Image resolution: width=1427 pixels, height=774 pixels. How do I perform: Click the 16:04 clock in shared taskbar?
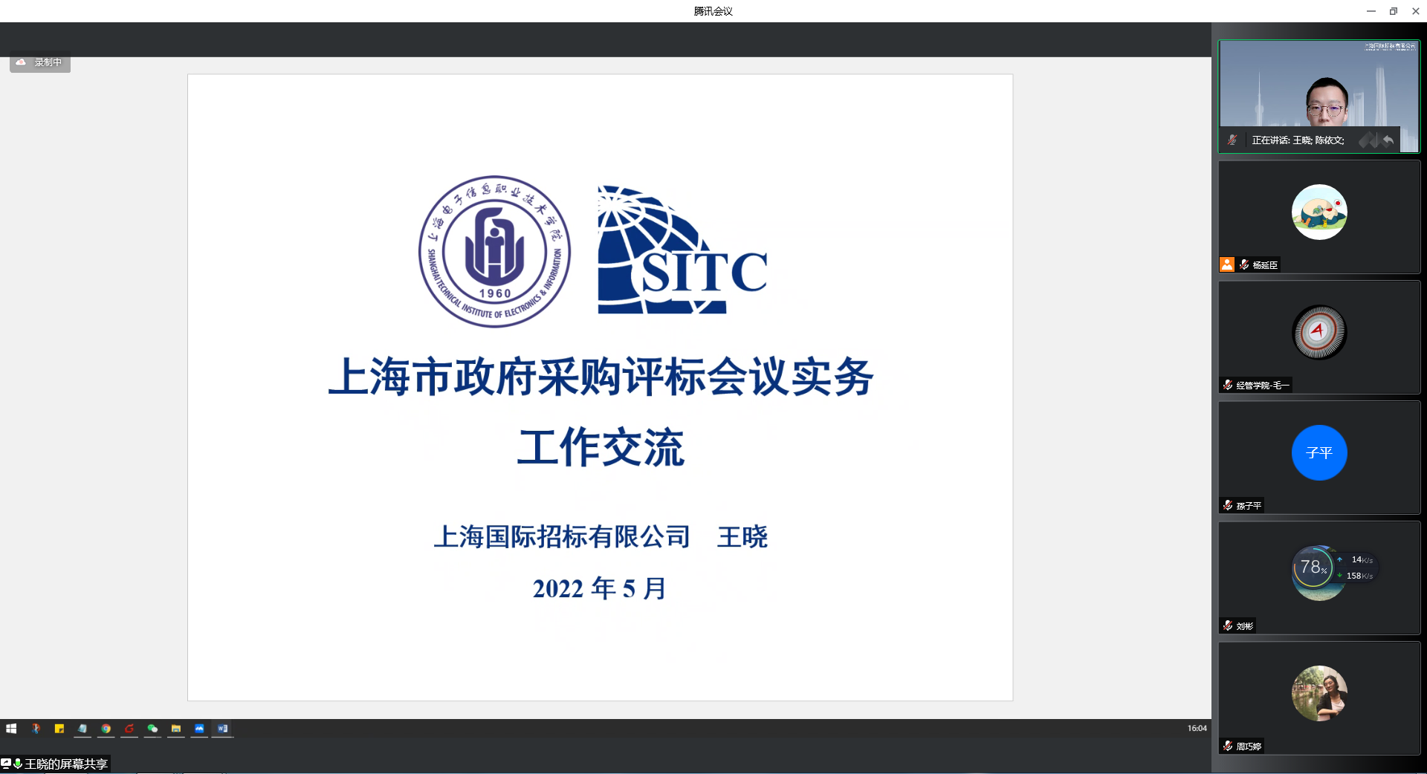point(1197,729)
